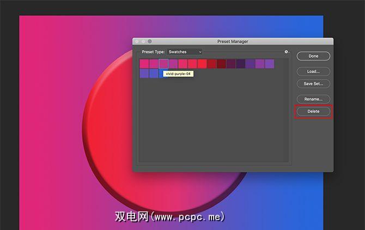Screen dimensions: 365x230
Task: Select the second swatch in the second row
Action: [x=154, y=74]
